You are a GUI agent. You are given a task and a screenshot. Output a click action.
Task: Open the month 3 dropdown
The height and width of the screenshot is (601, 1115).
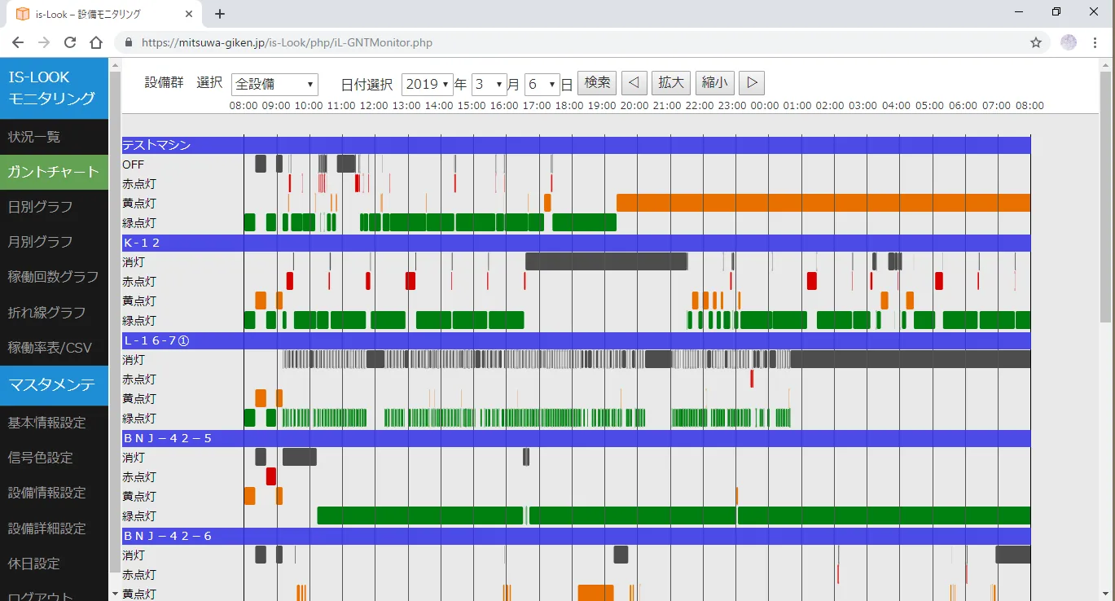(x=489, y=84)
